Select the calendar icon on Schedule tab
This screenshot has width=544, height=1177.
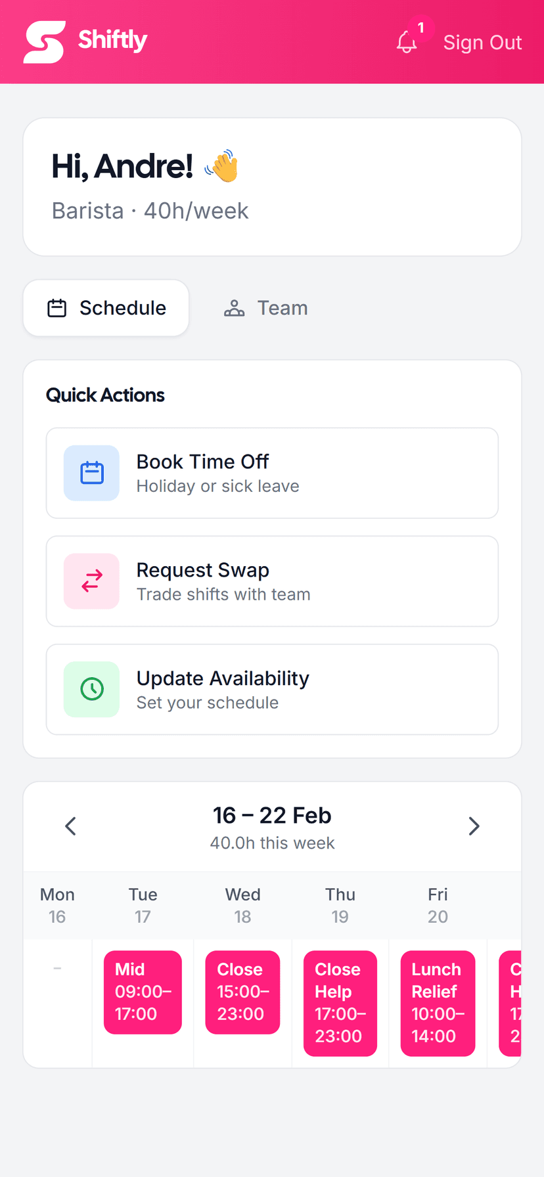pyautogui.click(x=57, y=307)
